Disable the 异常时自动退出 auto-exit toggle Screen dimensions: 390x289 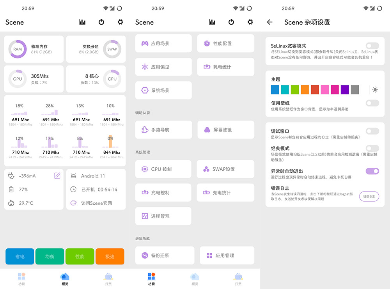(372, 171)
